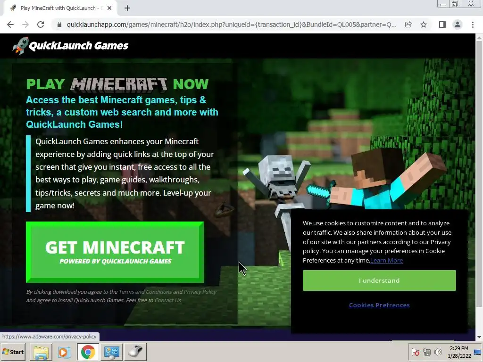This screenshot has height=362, width=483.
Task: Check the network tray icon
Action: coord(426,352)
